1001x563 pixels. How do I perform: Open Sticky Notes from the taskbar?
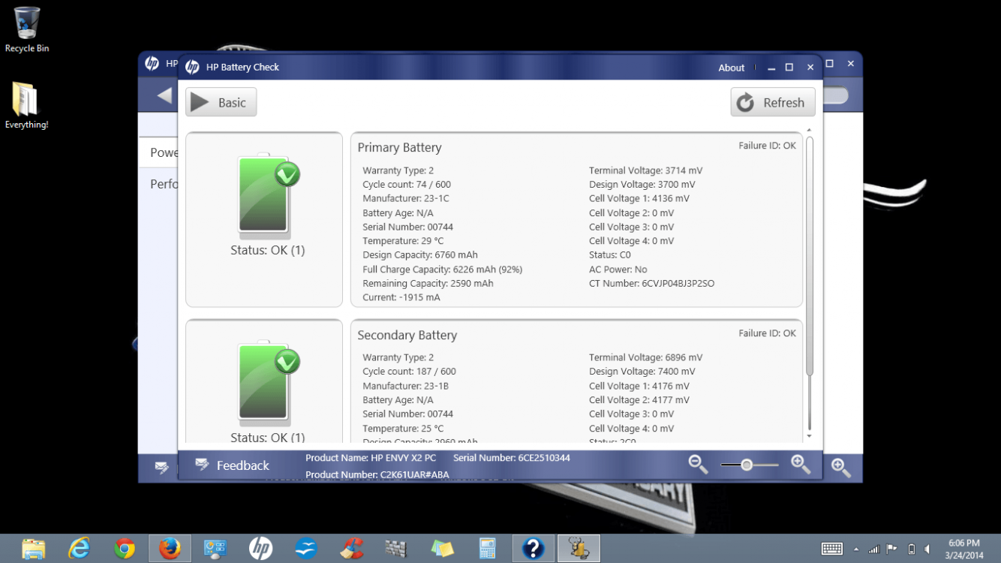(x=442, y=549)
